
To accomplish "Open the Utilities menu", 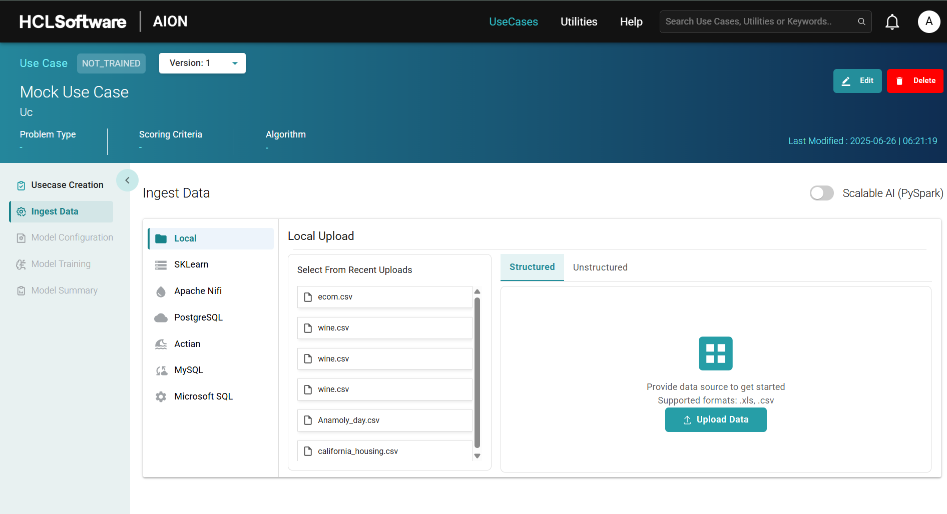I will tap(579, 21).
